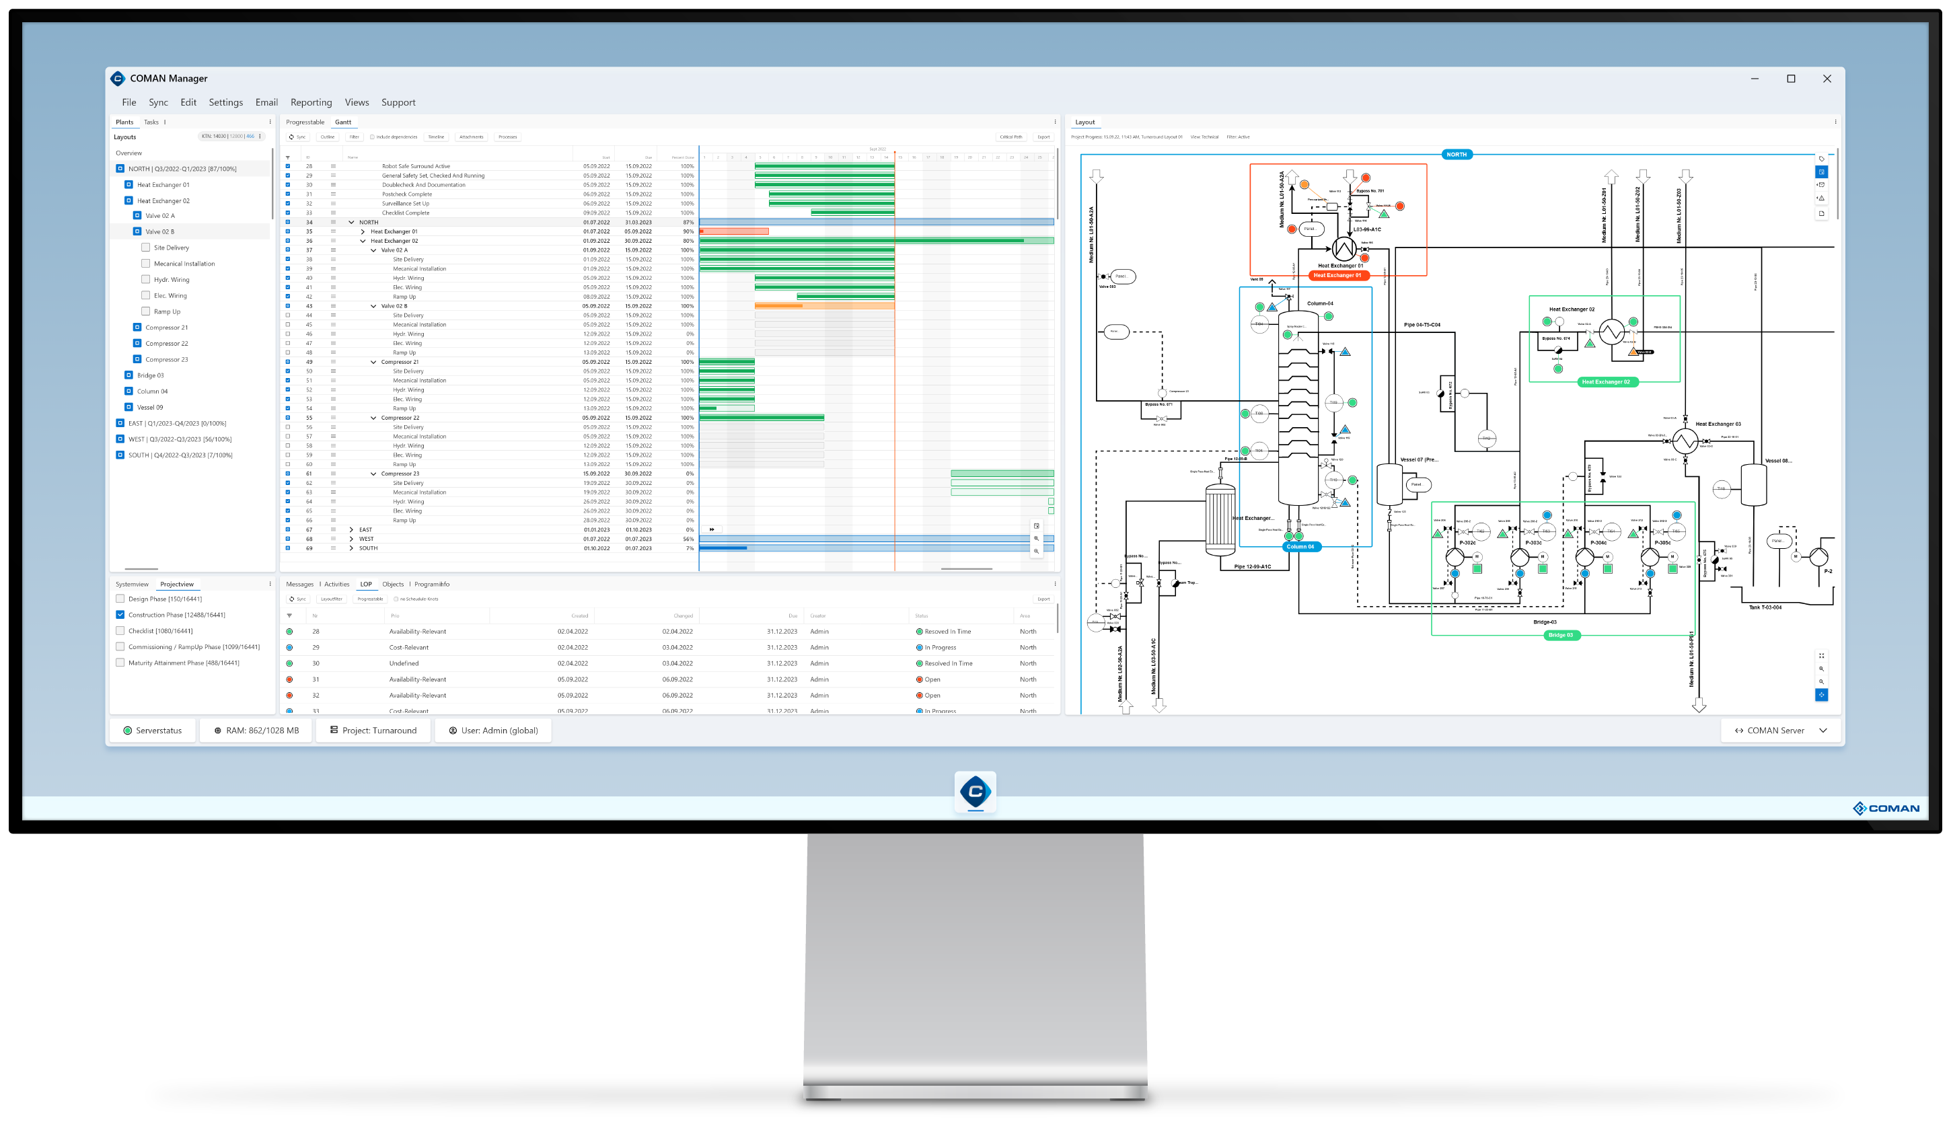Viewport: 1951px width, 1124px height.
Task: Click the NORTH label on layout diagram
Action: point(1456,155)
